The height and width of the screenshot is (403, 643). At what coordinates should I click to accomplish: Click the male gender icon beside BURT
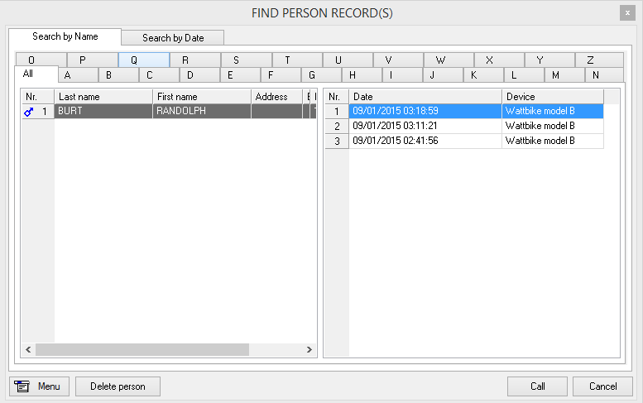(x=29, y=112)
